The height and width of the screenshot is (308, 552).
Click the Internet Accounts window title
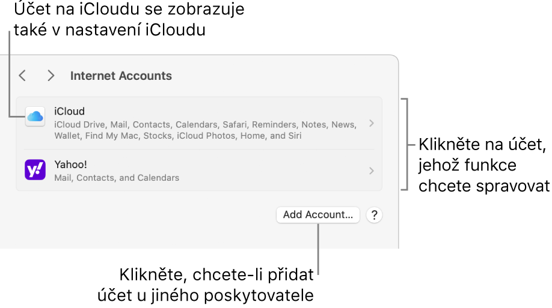(121, 76)
